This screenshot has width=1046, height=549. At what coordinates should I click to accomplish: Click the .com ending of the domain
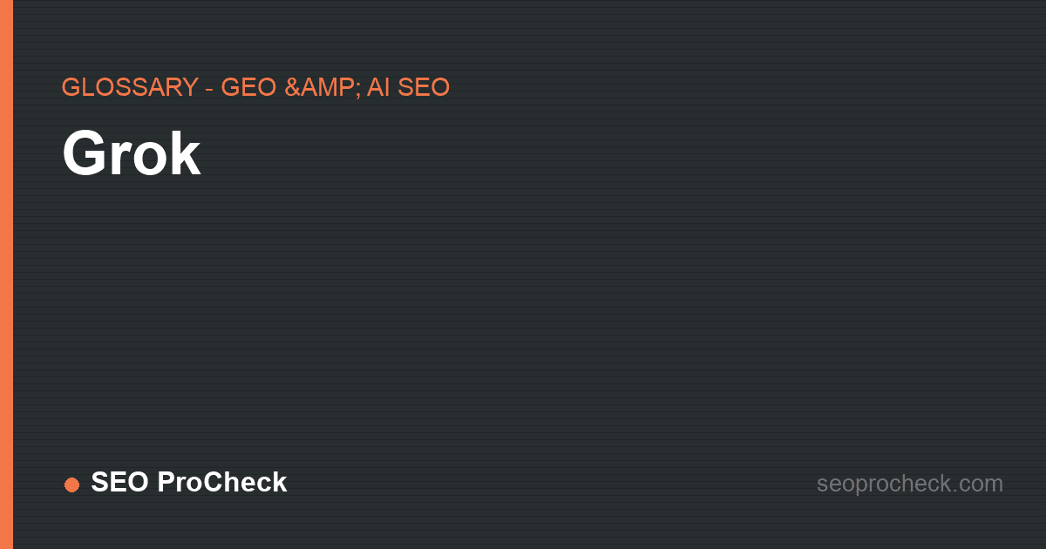[976, 484]
